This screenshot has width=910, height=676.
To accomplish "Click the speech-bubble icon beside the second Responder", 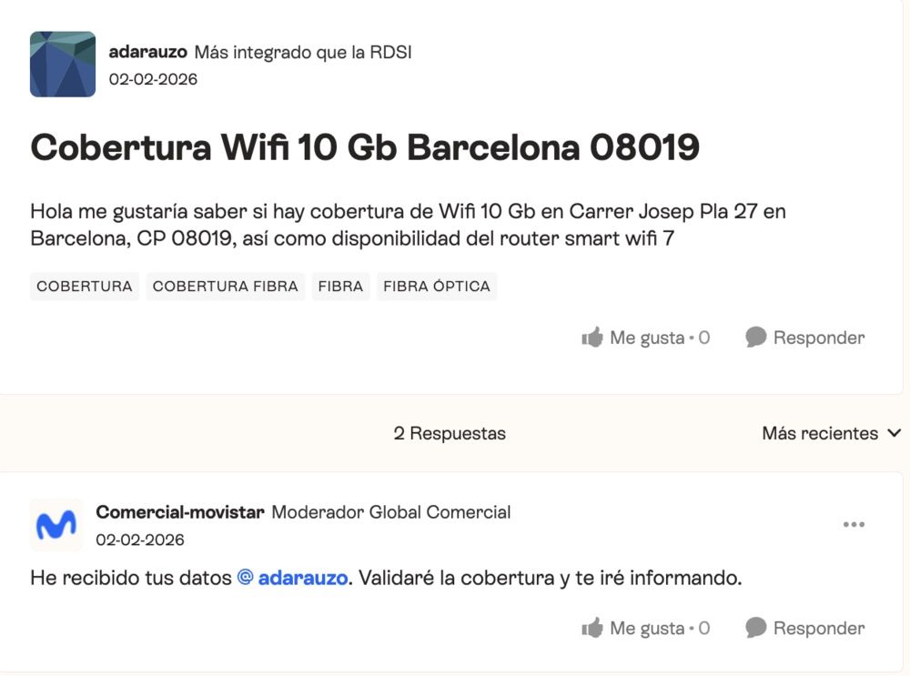I will coord(755,628).
